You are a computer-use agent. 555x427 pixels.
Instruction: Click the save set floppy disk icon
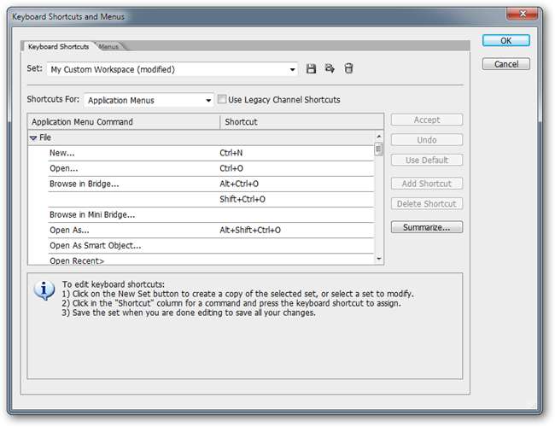tap(312, 69)
